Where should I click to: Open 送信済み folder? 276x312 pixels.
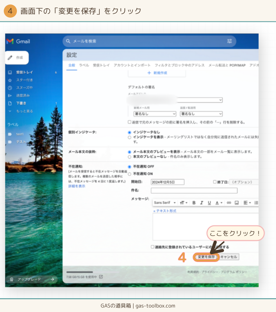pos(23,96)
